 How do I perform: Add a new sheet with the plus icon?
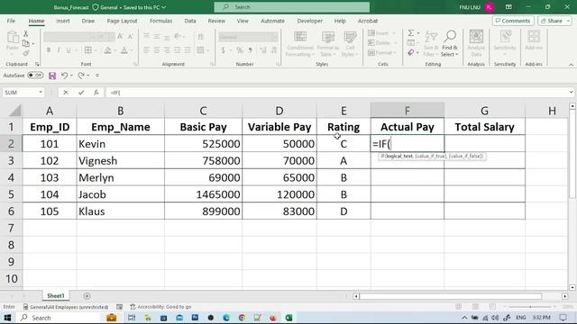tap(87, 296)
